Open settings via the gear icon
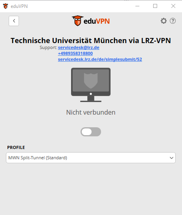Viewport: 182px width, 215px height. (x=163, y=21)
